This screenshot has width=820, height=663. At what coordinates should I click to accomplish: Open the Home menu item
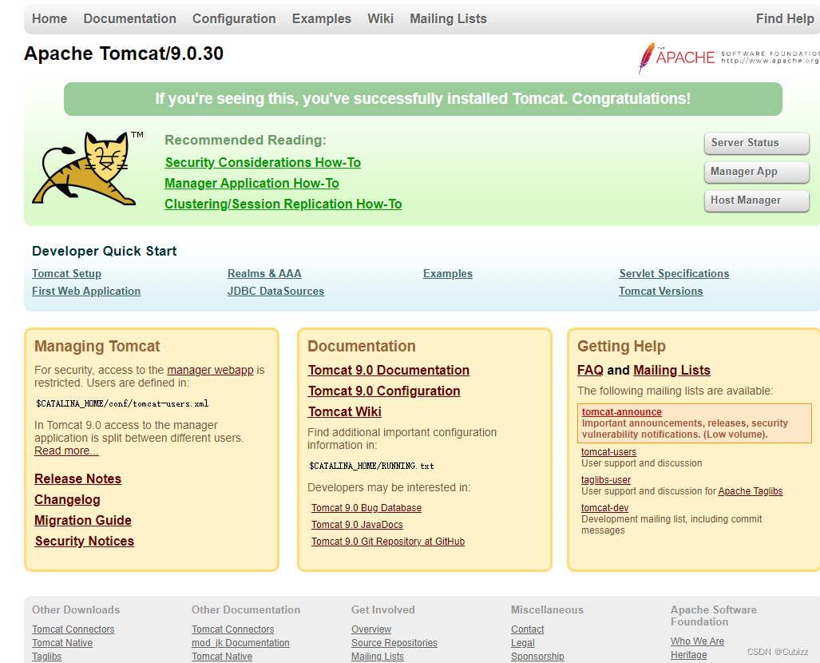(50, 19)
